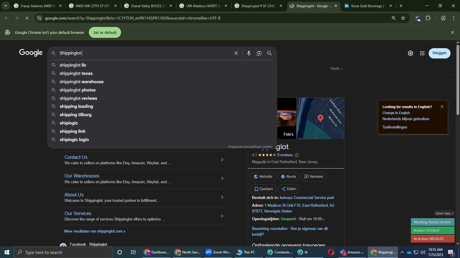This screenshot has height=258, width=460.
Task: Open the Google apps grid
Action: point(422,53)
